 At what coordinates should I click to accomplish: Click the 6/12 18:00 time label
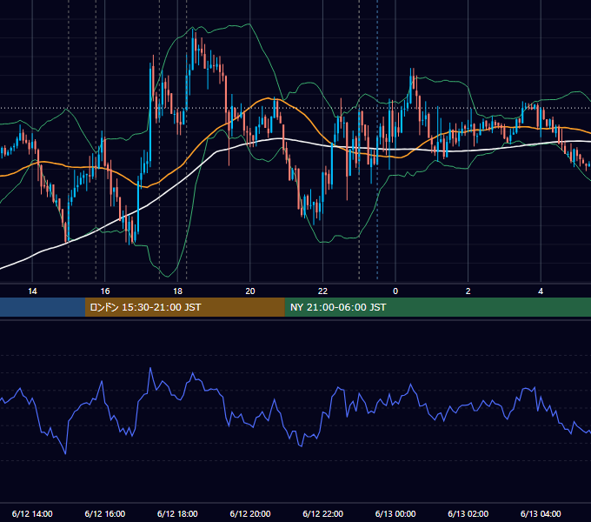click(177, 513)
